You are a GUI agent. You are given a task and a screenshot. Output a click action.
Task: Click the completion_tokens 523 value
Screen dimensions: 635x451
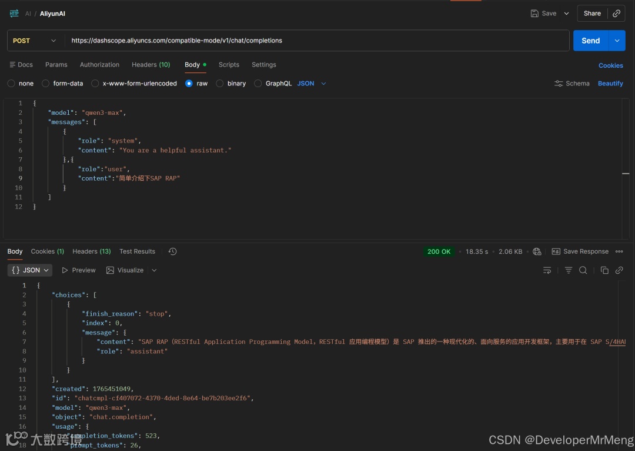[x=151, y=436]
